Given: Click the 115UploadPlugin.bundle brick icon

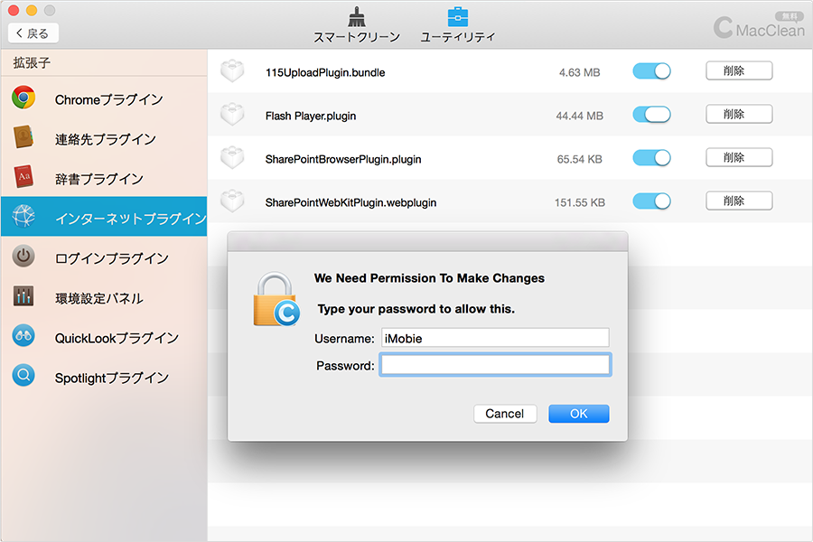Looking at the screenshot, I should [x=232, y=71].
